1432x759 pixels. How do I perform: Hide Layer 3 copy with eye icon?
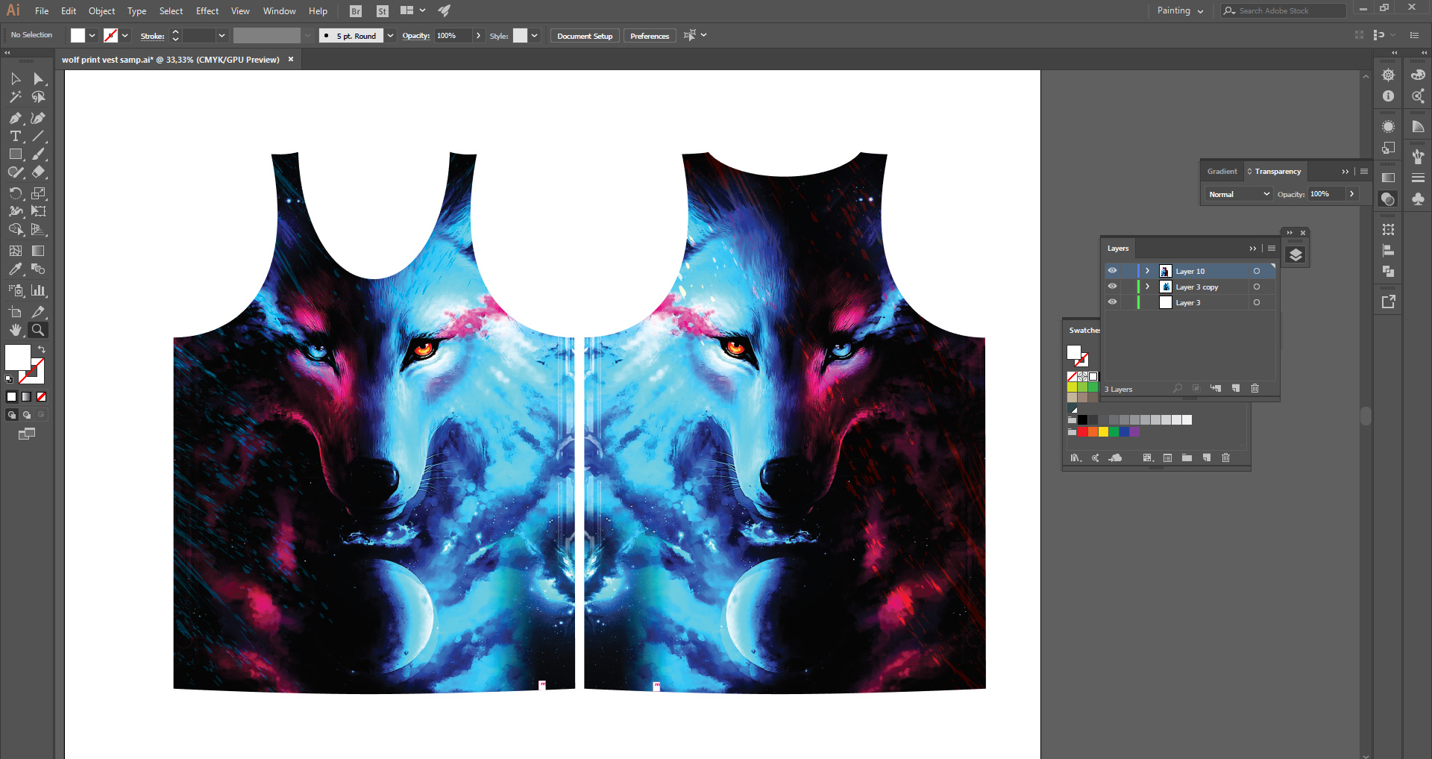coord(1112,287)
